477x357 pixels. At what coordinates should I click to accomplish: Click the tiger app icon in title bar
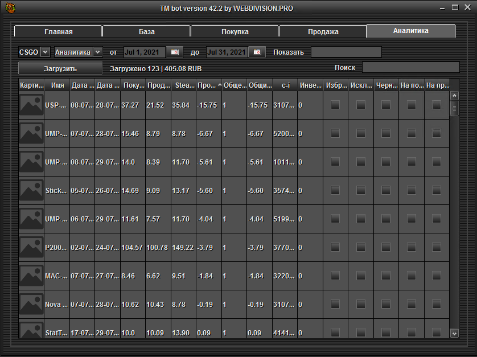pyautogui.click(x=10, y=8)
